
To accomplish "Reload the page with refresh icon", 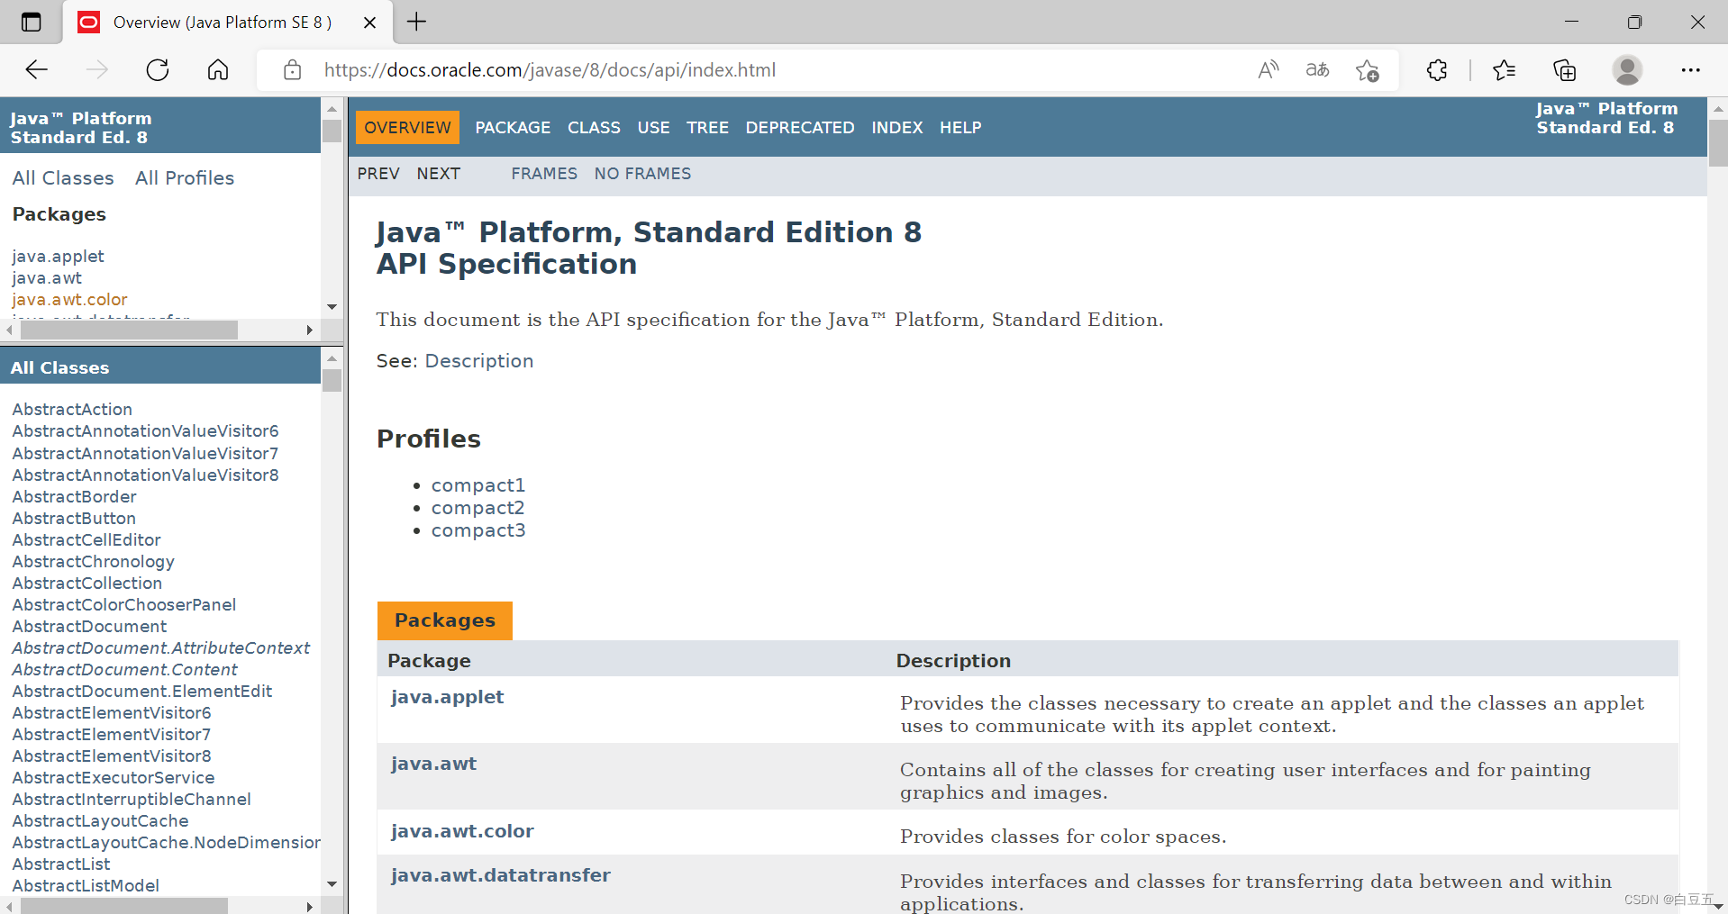I will pyautogui.click(x=158, y=70).
